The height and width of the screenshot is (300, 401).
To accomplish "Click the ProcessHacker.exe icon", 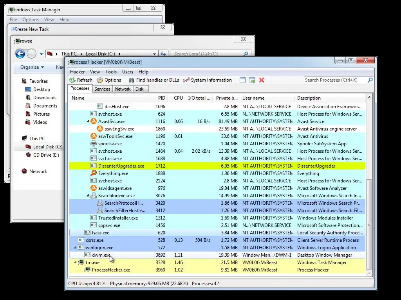I will click(x=87, y=270).
